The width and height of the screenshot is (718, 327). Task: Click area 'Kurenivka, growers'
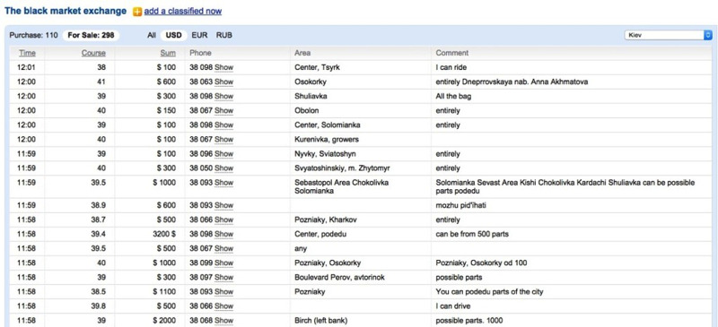click(327, 140)
